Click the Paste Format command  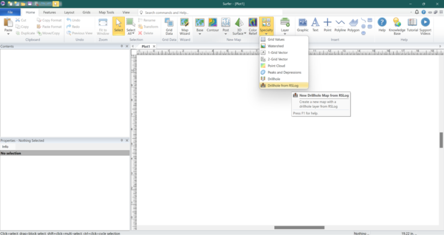click(49, 27)
